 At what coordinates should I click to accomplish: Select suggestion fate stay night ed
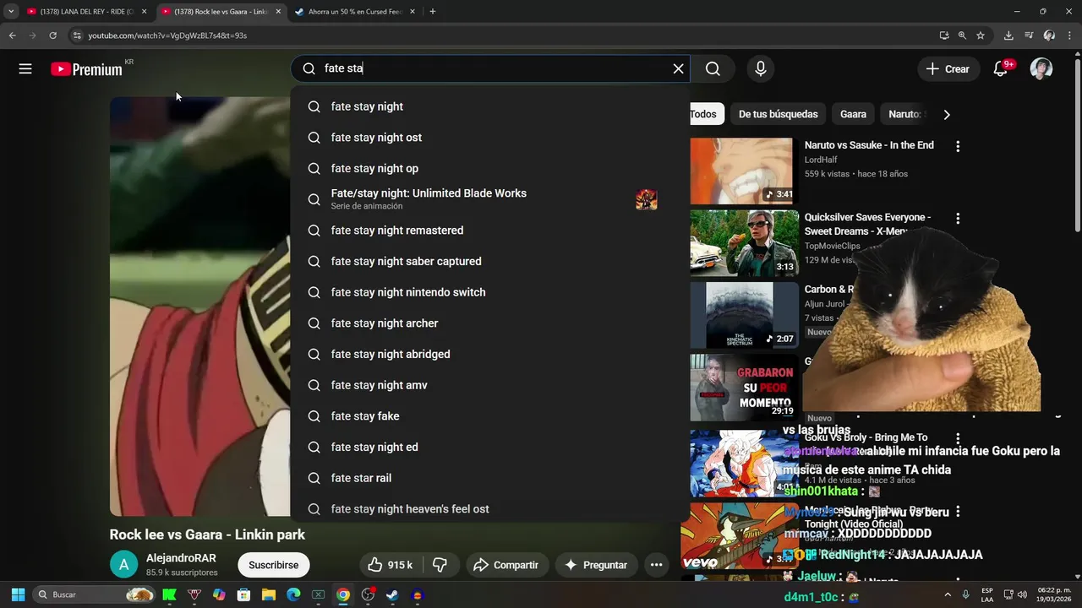tap(490, 447)
